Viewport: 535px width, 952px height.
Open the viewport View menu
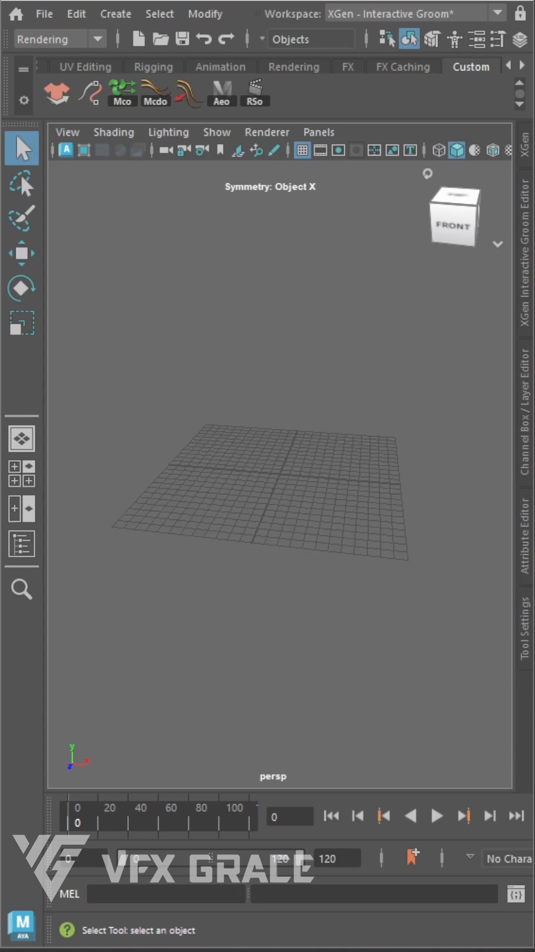coord(67,132)
